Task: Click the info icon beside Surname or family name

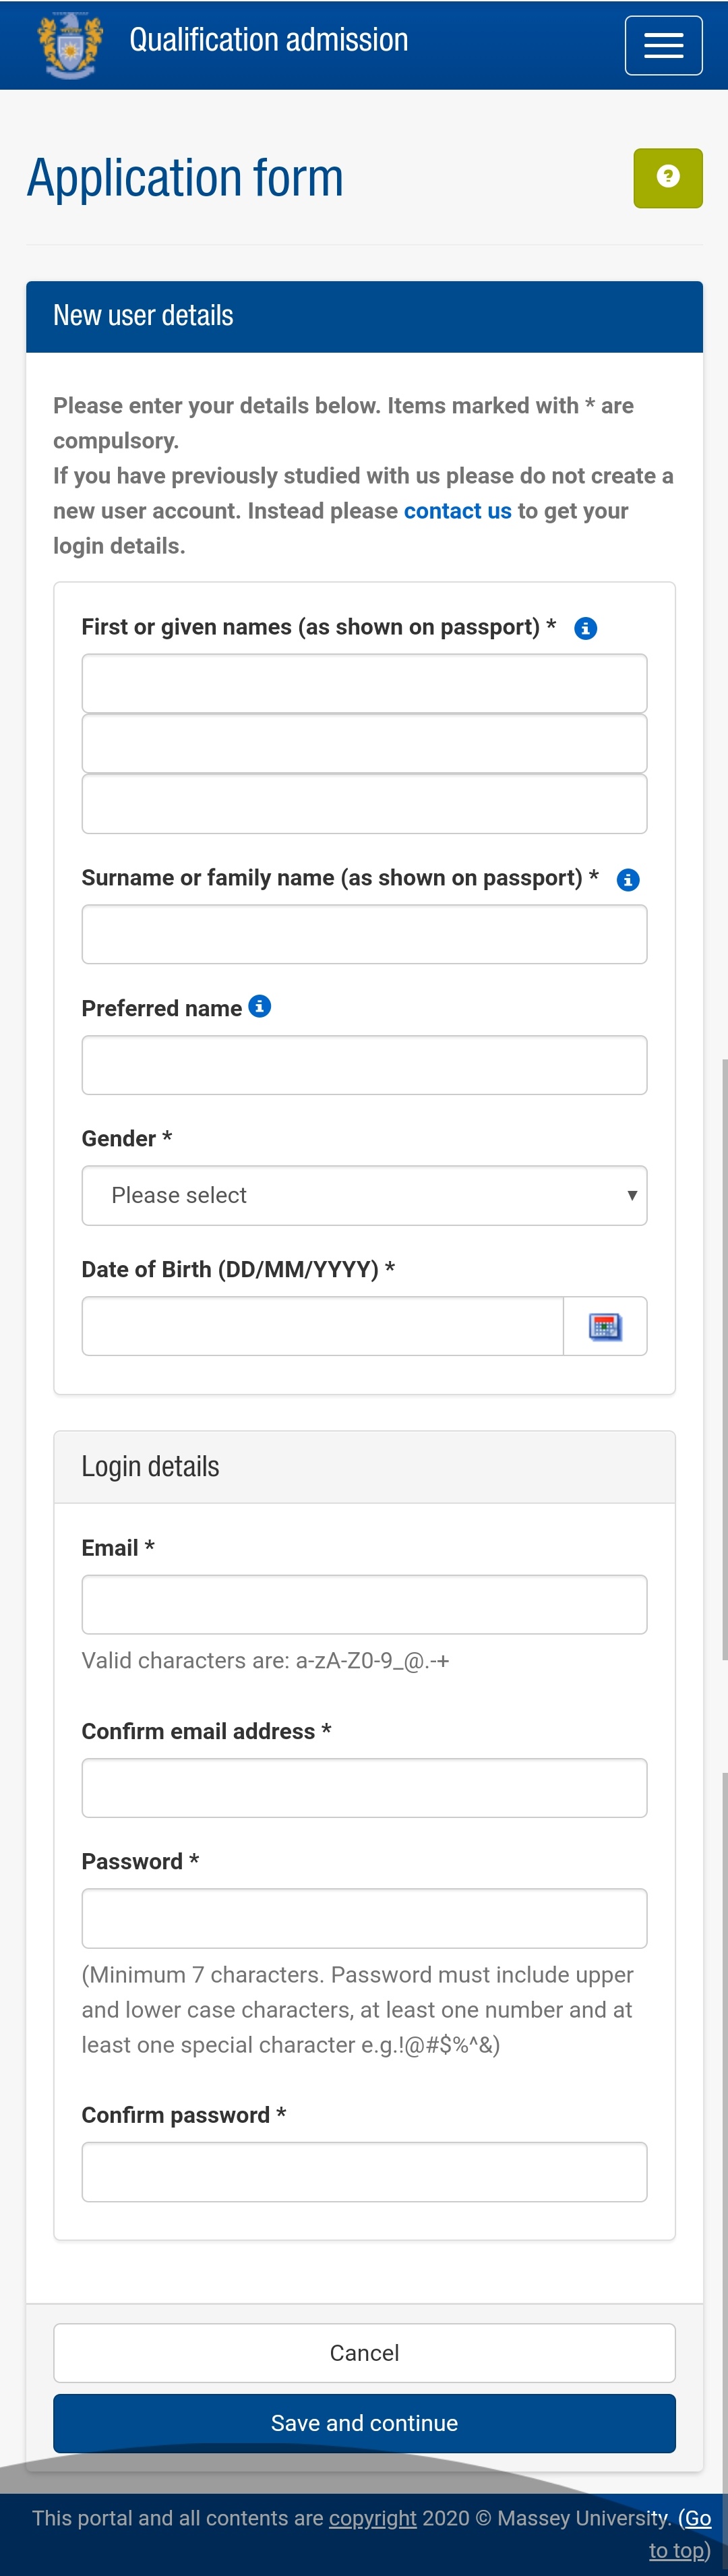Action: (x=628, y=879)
